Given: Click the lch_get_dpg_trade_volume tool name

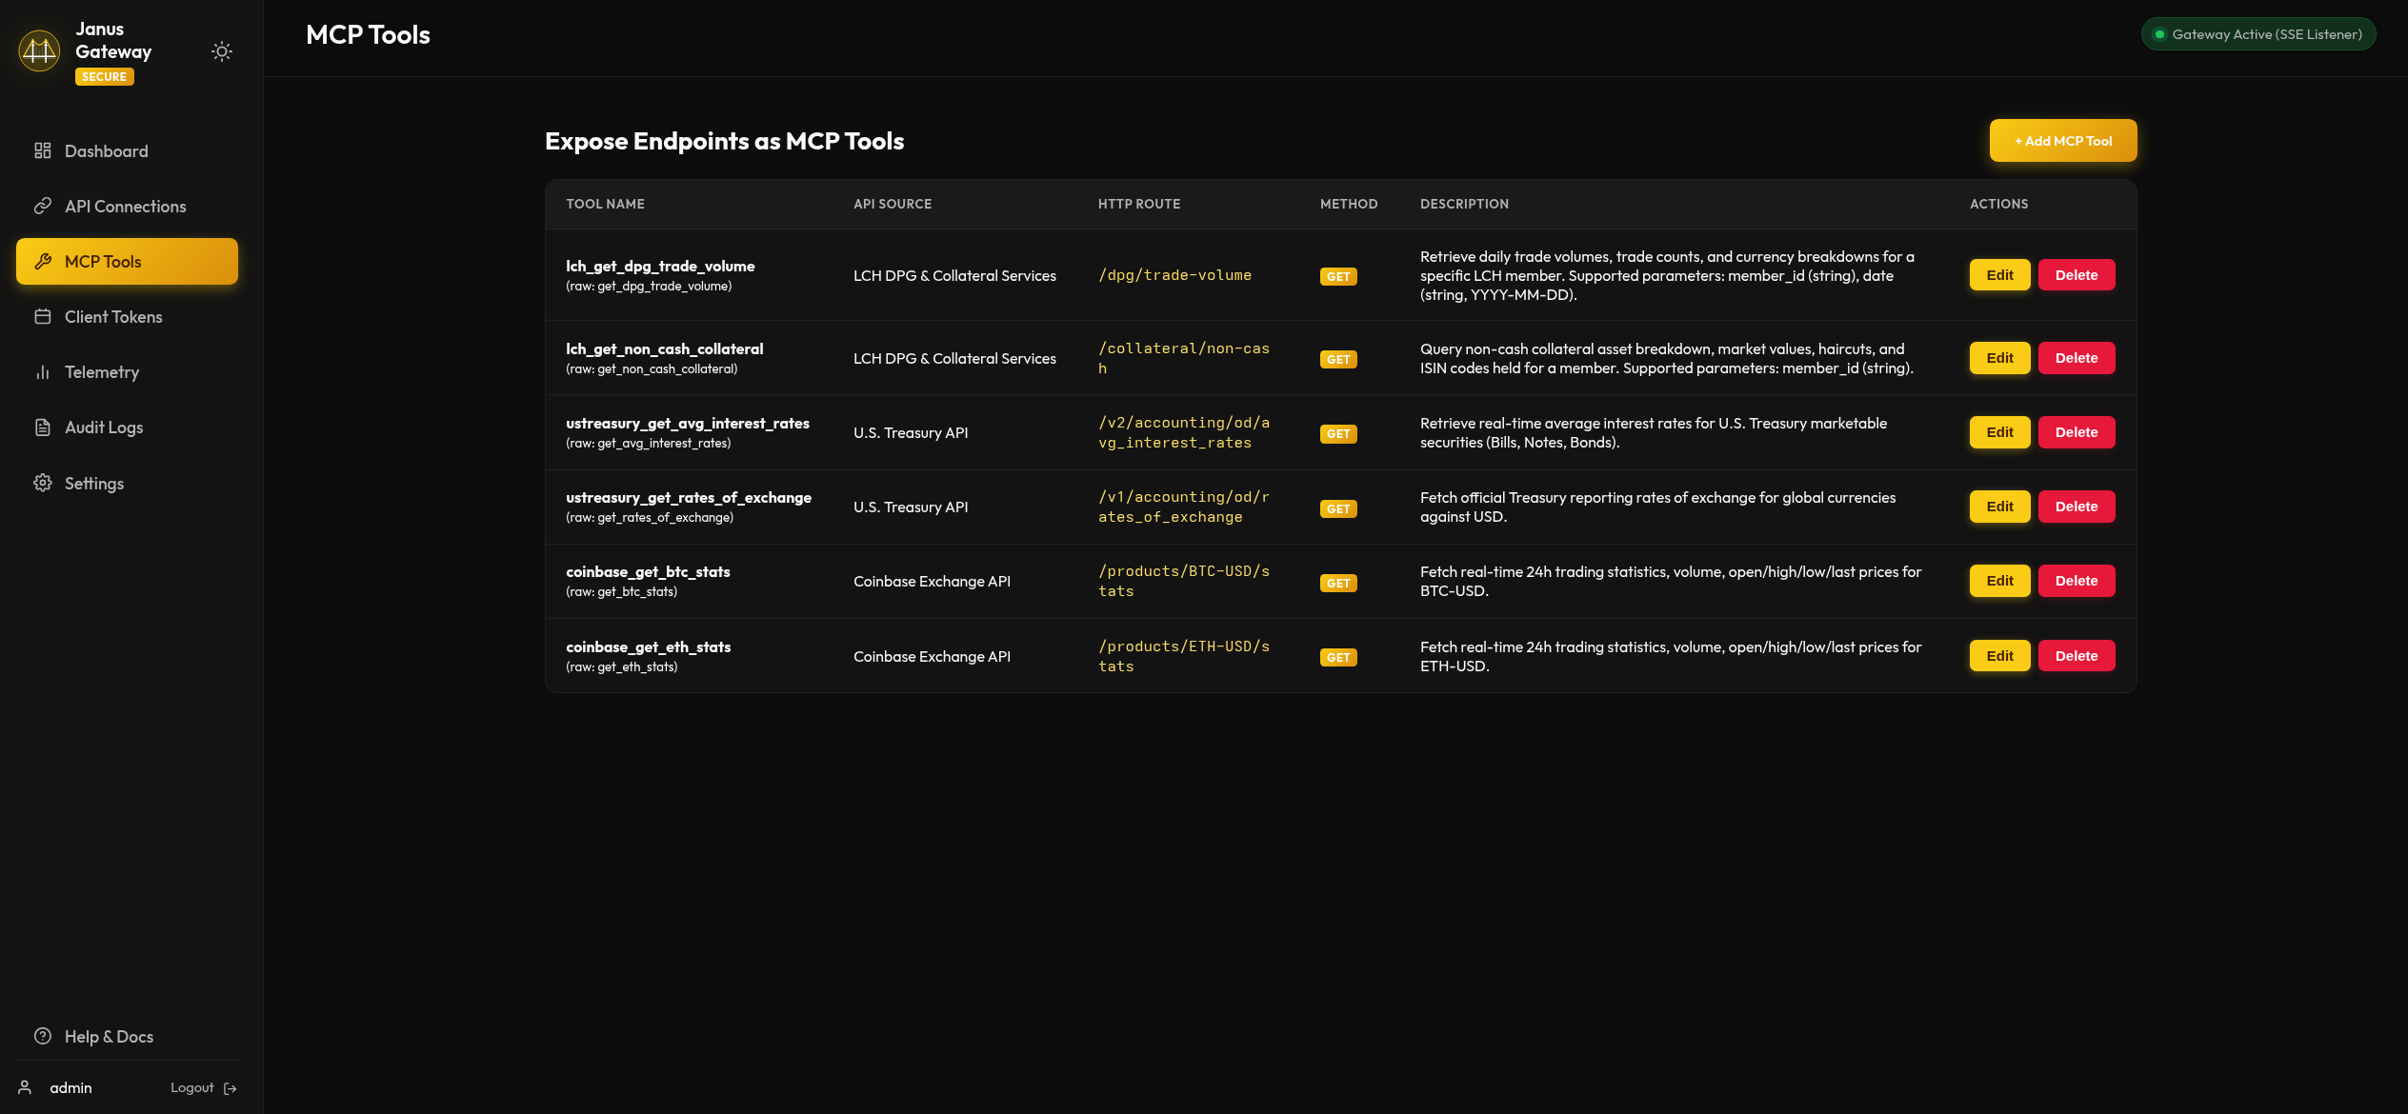Looking at the screenshot, I should (660, 266).
